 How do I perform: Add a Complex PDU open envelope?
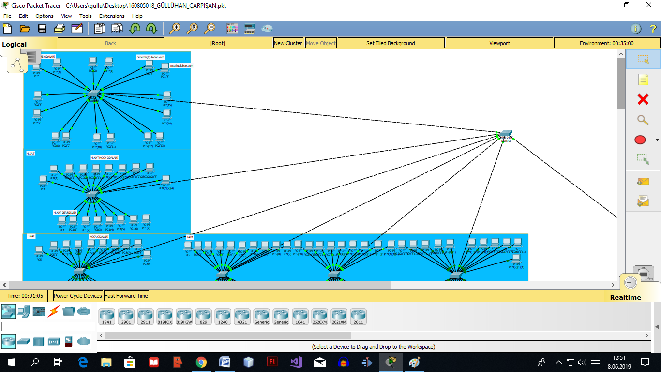point(643,201)
